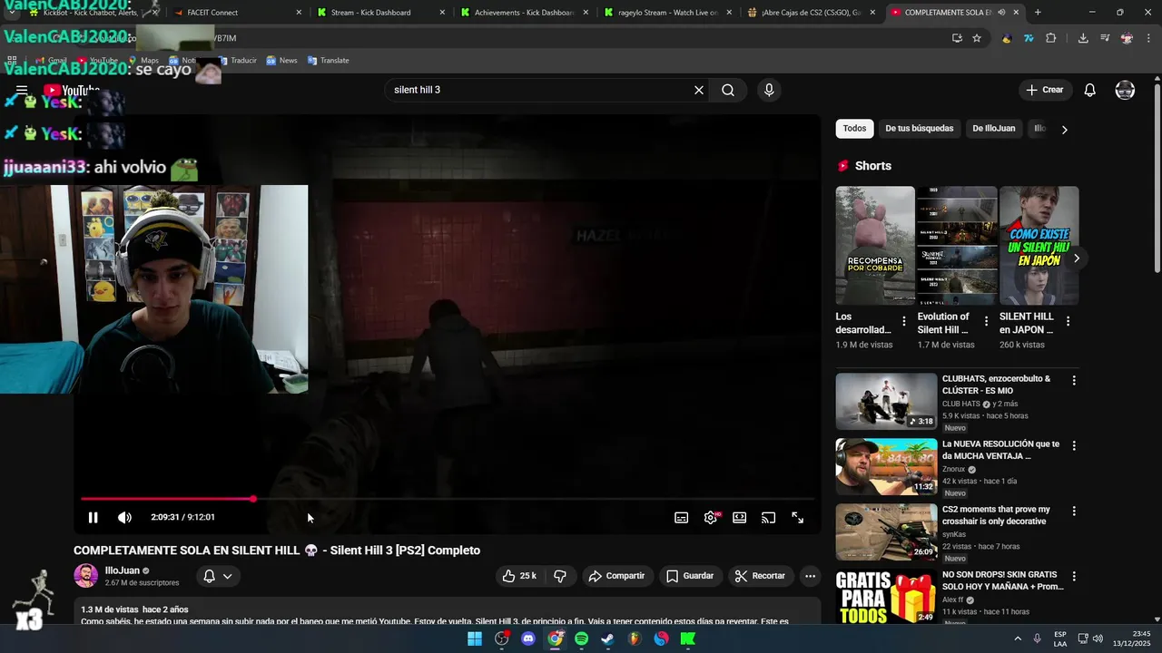Screen dimensions: 1162x653
Task: Click the YouTube search magnifier button
Action: (x=728, y=90)
